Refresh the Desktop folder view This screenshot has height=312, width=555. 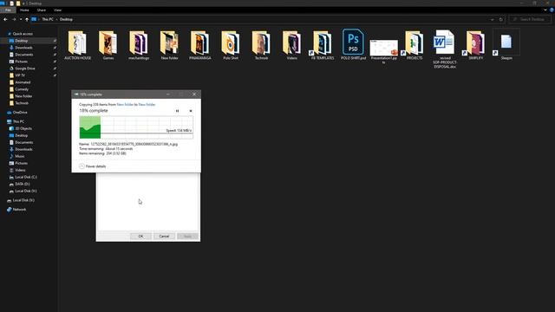[x=501, y=19]
